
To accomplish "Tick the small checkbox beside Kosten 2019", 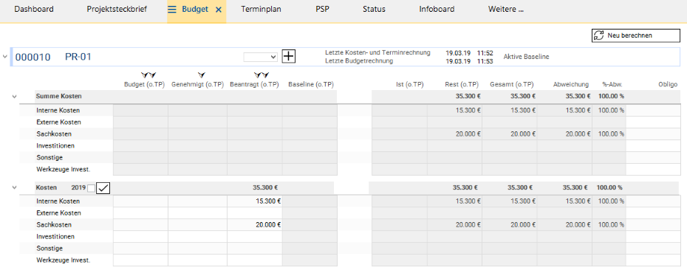I will click(91, 188).
